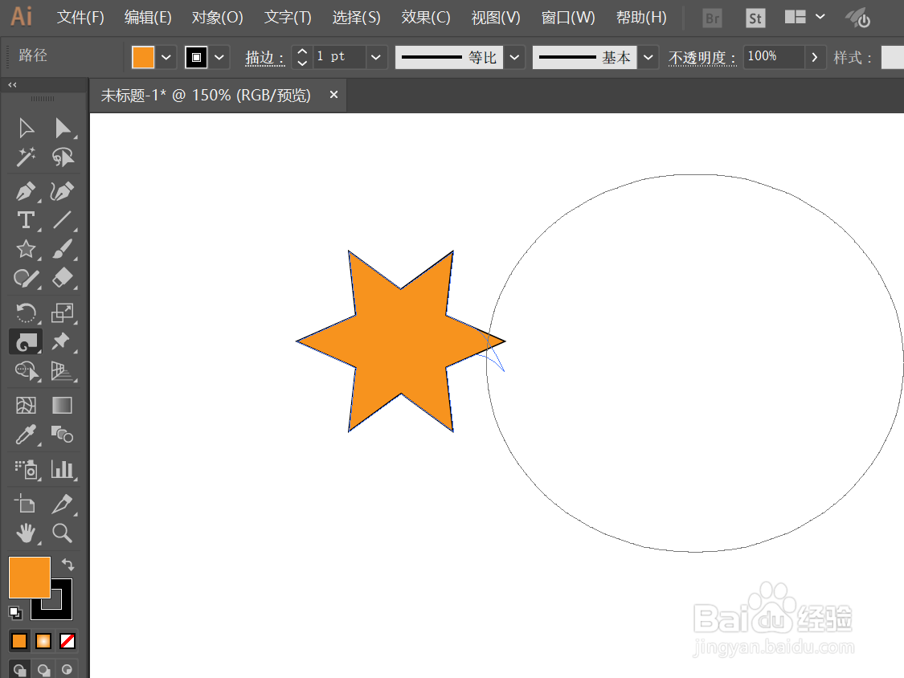
Task: Pick the Mesh tool
Action: [26, 406]
